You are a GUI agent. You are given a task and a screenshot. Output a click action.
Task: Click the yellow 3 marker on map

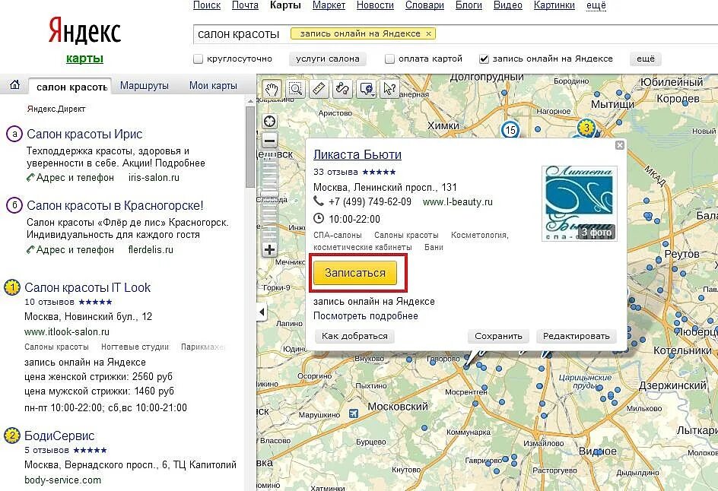pyautogui.click(x=586, y=127)
